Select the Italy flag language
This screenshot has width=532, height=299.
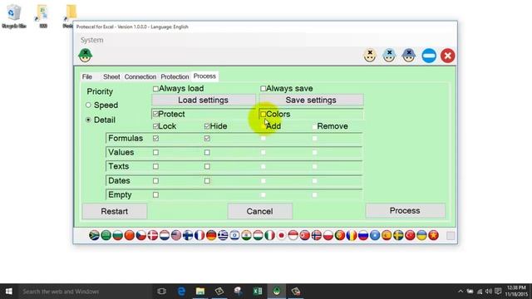click(269, 235)
